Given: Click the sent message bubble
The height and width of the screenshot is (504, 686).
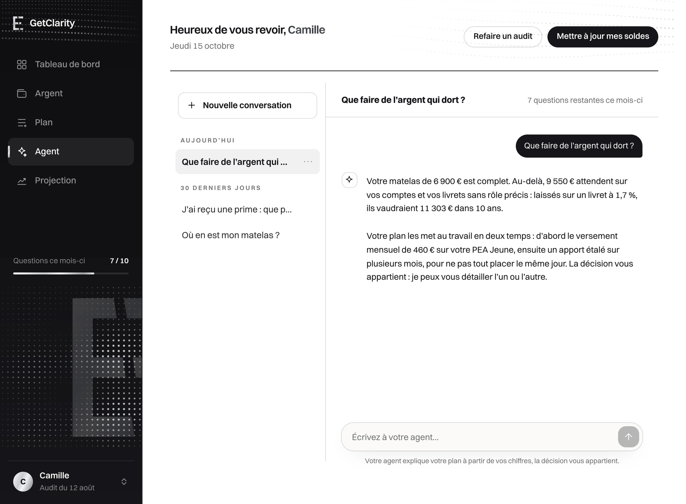Looking at the screenshot, I should tap(579, 146).
